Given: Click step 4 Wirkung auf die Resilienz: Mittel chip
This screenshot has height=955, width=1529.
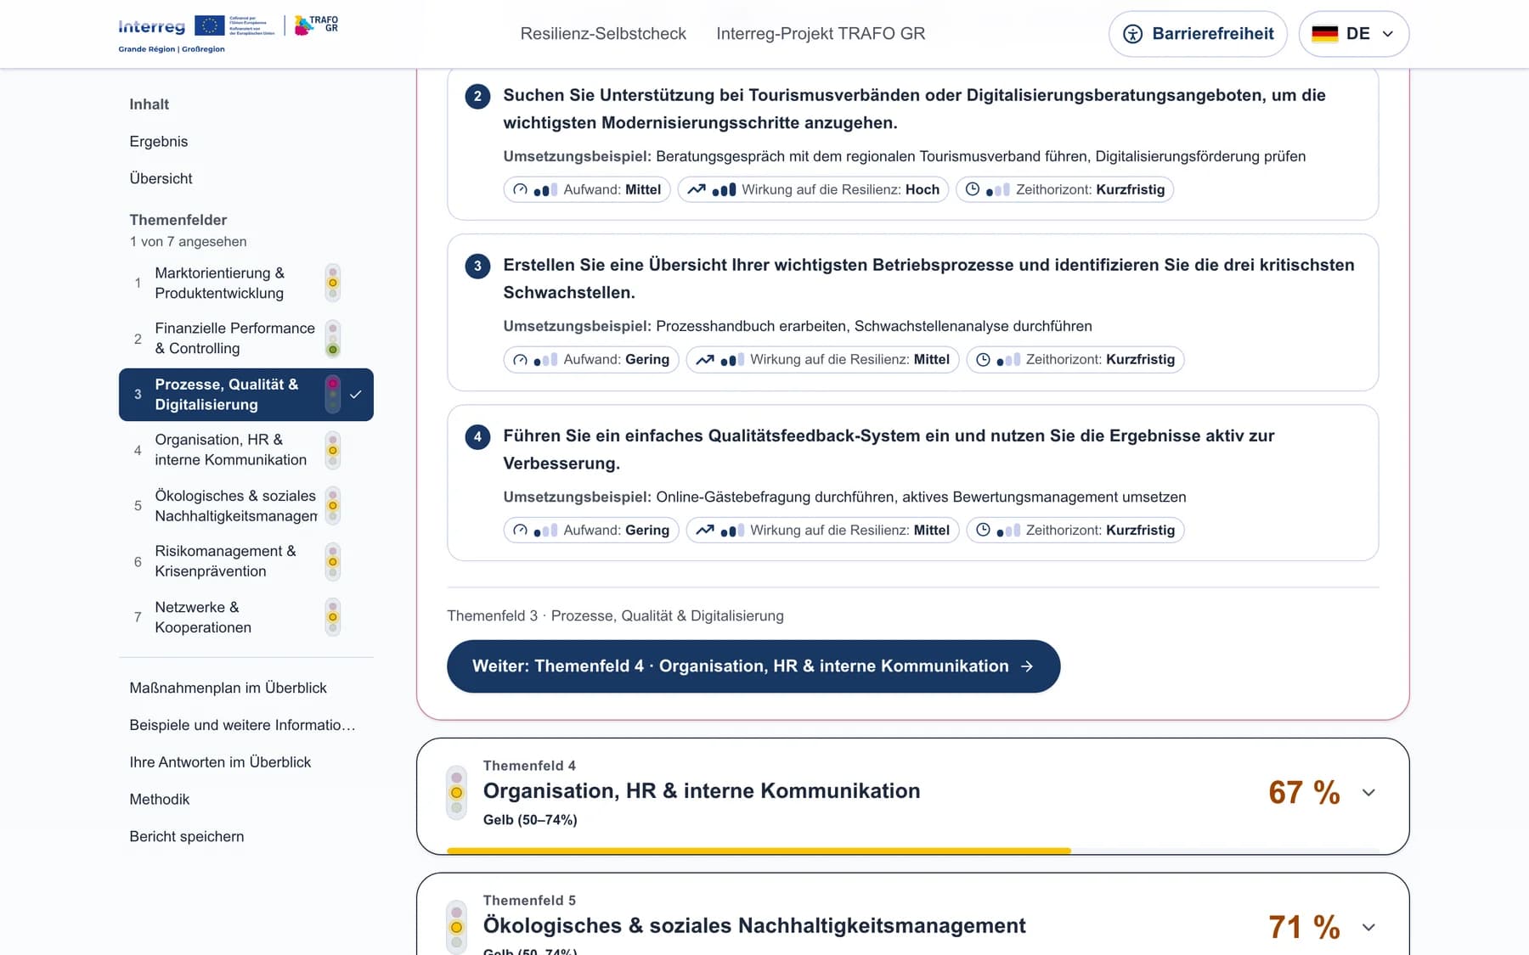Looking at the screenshot, I should (x=822, y=530).
